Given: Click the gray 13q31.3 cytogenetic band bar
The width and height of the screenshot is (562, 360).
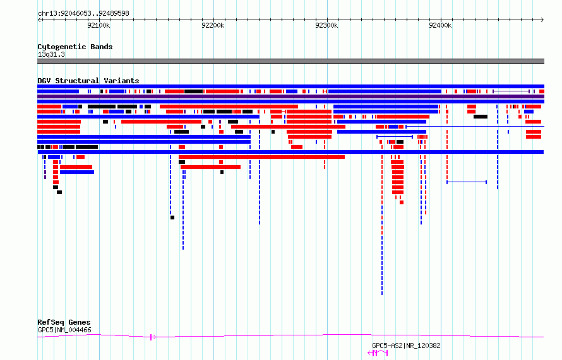Looking at the screenshot, I should 290,61.
